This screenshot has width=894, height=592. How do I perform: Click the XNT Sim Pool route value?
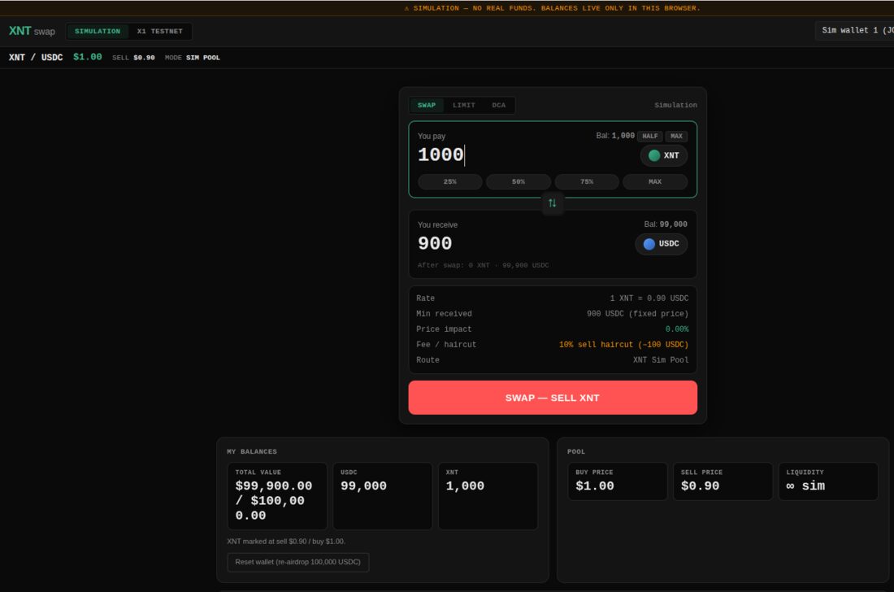tap(660, 360)
